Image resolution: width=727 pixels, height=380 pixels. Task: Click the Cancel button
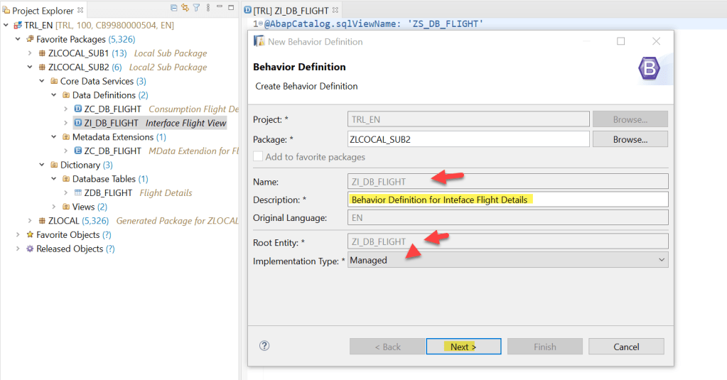click(x=626, y=347)
